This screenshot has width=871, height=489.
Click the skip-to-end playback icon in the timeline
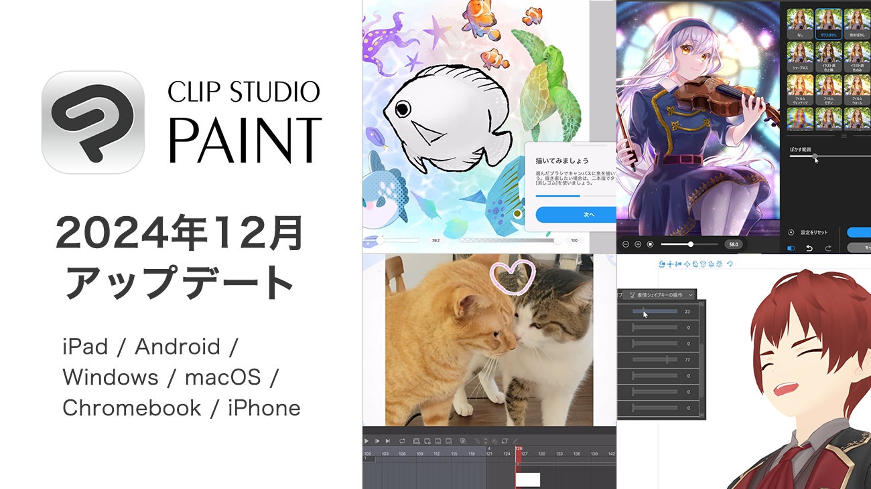point(388,441)
